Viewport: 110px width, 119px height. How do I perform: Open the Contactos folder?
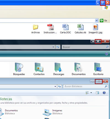tap(39, 69)
